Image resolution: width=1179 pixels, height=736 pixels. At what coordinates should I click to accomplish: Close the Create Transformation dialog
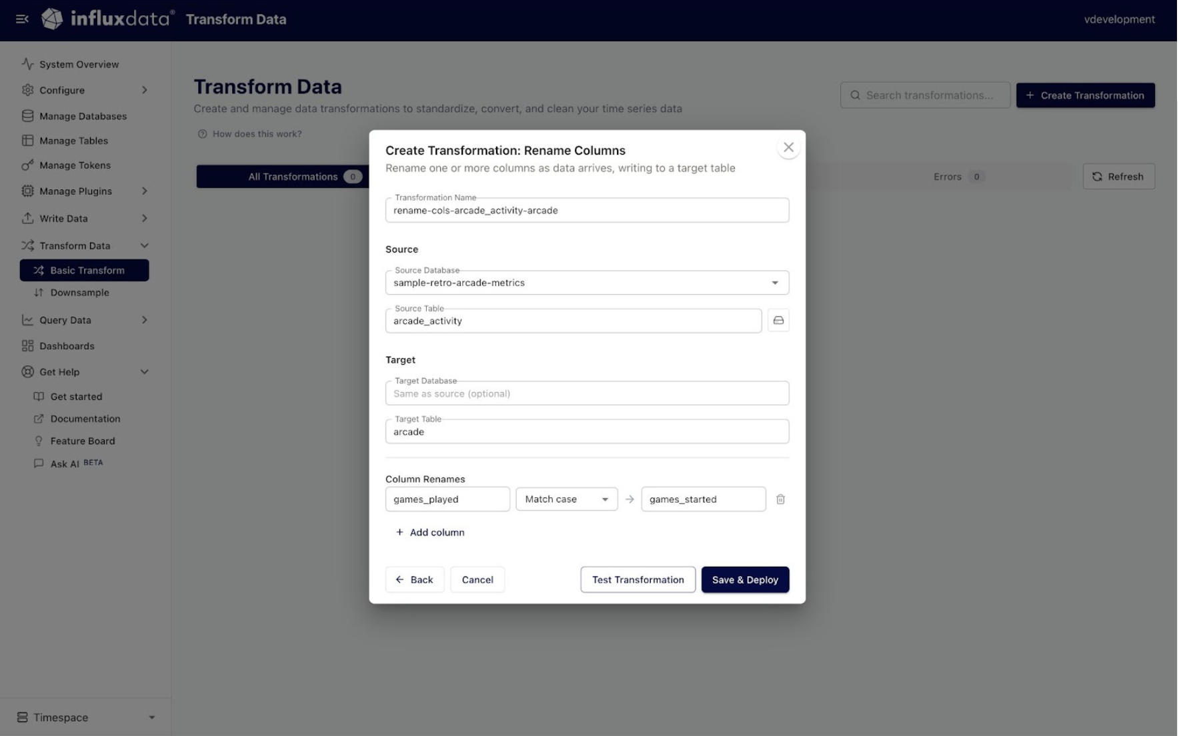(x=788, y=147)
